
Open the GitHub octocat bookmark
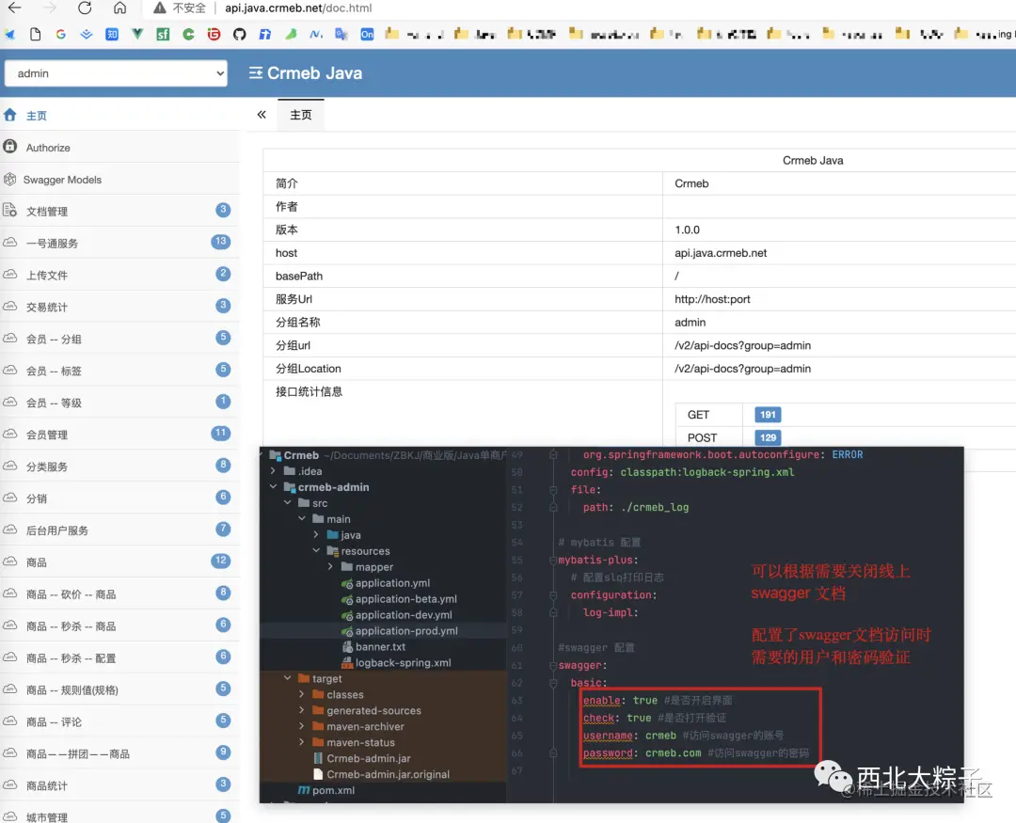pos(240,35)
